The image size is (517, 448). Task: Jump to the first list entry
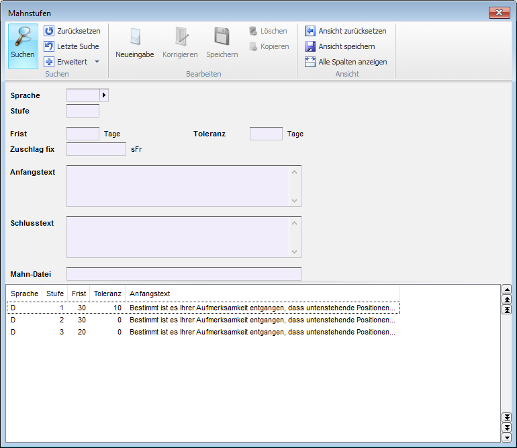click(506, 310)
